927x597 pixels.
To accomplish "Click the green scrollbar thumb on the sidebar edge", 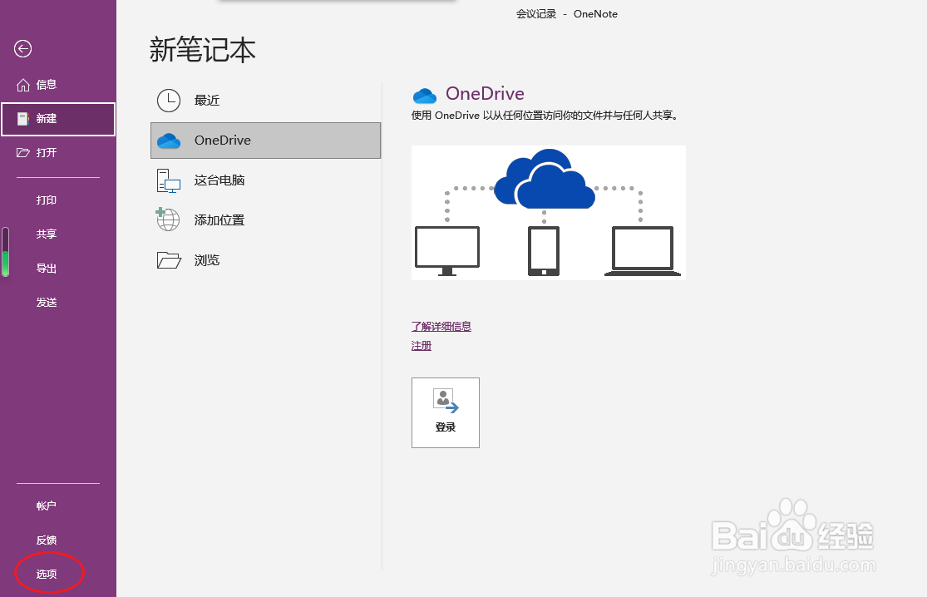I will tap(5, 263).
